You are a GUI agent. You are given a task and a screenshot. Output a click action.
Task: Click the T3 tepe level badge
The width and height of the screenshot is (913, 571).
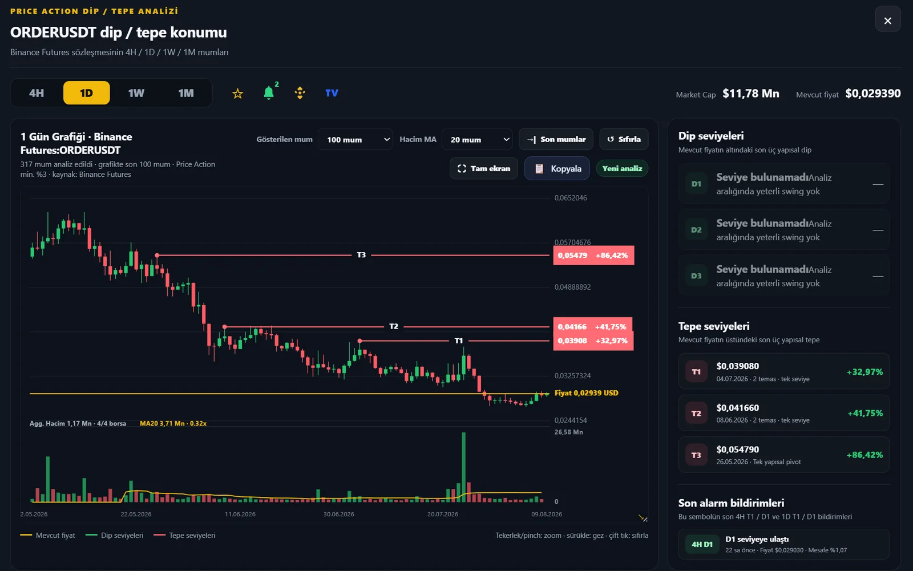[696, 455]
